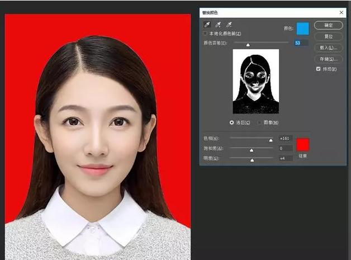The image size is (351, 260).
Task: Click the 复位 reset button
Action: [x=329, y=36]
